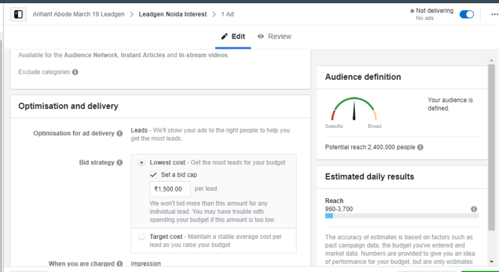Image resolution: width=499 pixels, height=272 pixels.
Task: Click the right panel scrollbar up arrow
Action: [x=492, y=61]
